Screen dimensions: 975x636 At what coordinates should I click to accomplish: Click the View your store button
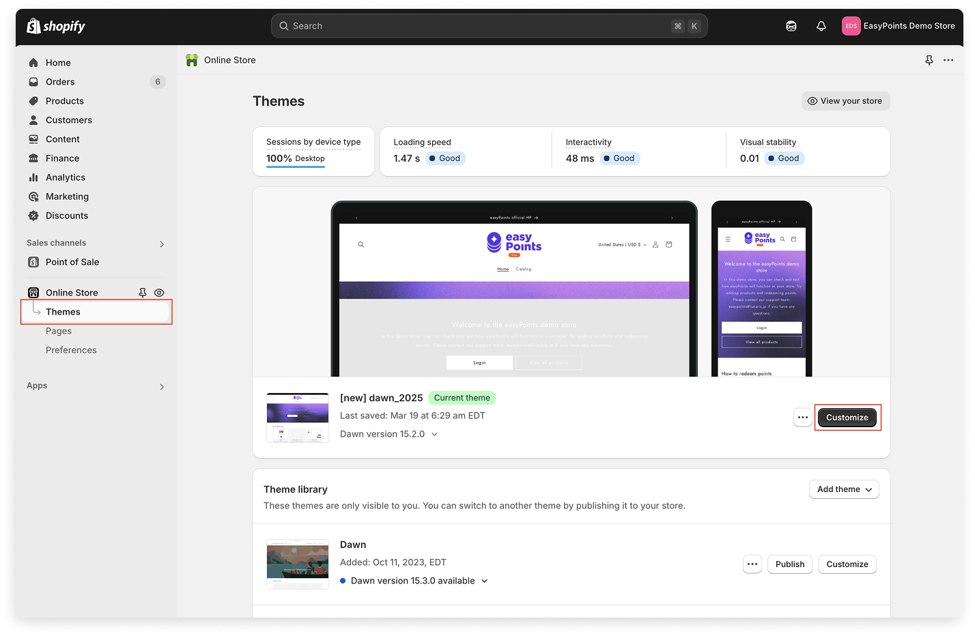(845, 101)
